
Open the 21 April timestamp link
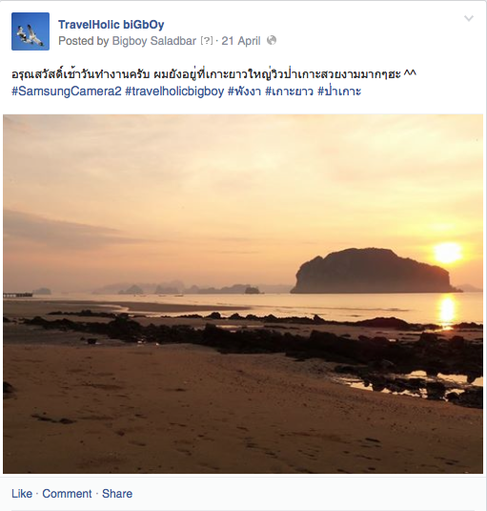[241, 41]
